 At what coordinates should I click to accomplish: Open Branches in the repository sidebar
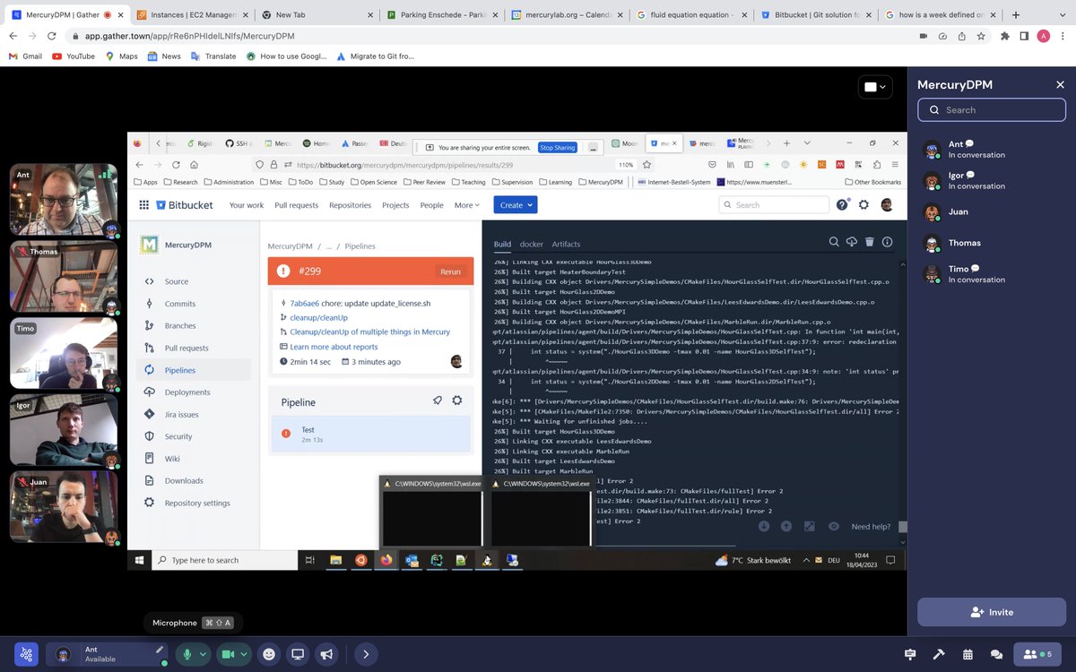point(180,326)
